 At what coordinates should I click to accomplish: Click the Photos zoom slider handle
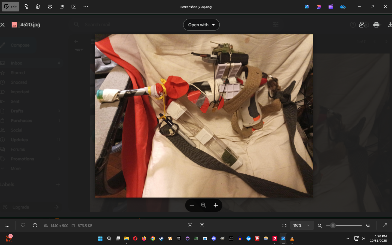pos(333,225)
